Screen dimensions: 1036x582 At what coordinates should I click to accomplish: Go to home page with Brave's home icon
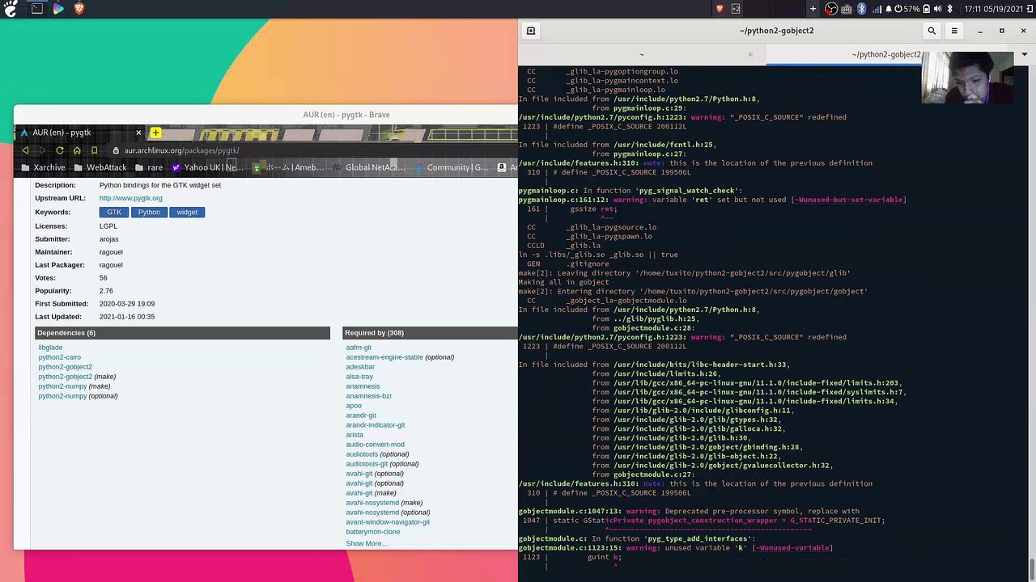(77, 150)
